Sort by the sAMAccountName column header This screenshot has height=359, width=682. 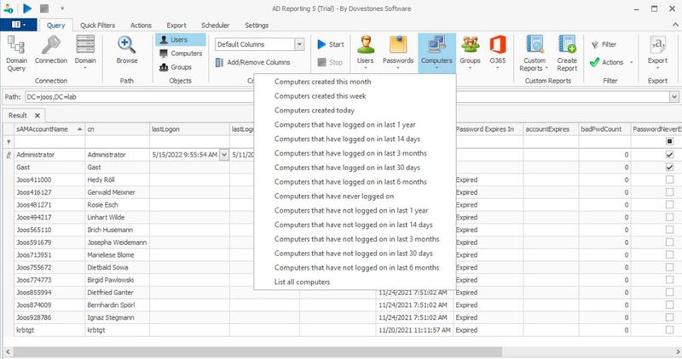(49, 129)
